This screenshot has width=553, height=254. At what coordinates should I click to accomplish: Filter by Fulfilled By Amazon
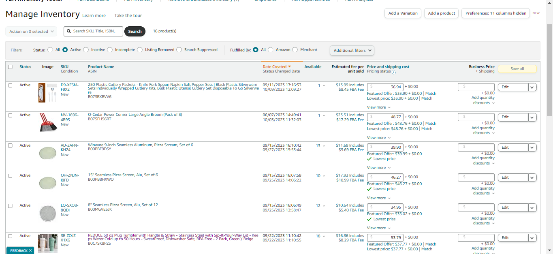click(271, 50)
